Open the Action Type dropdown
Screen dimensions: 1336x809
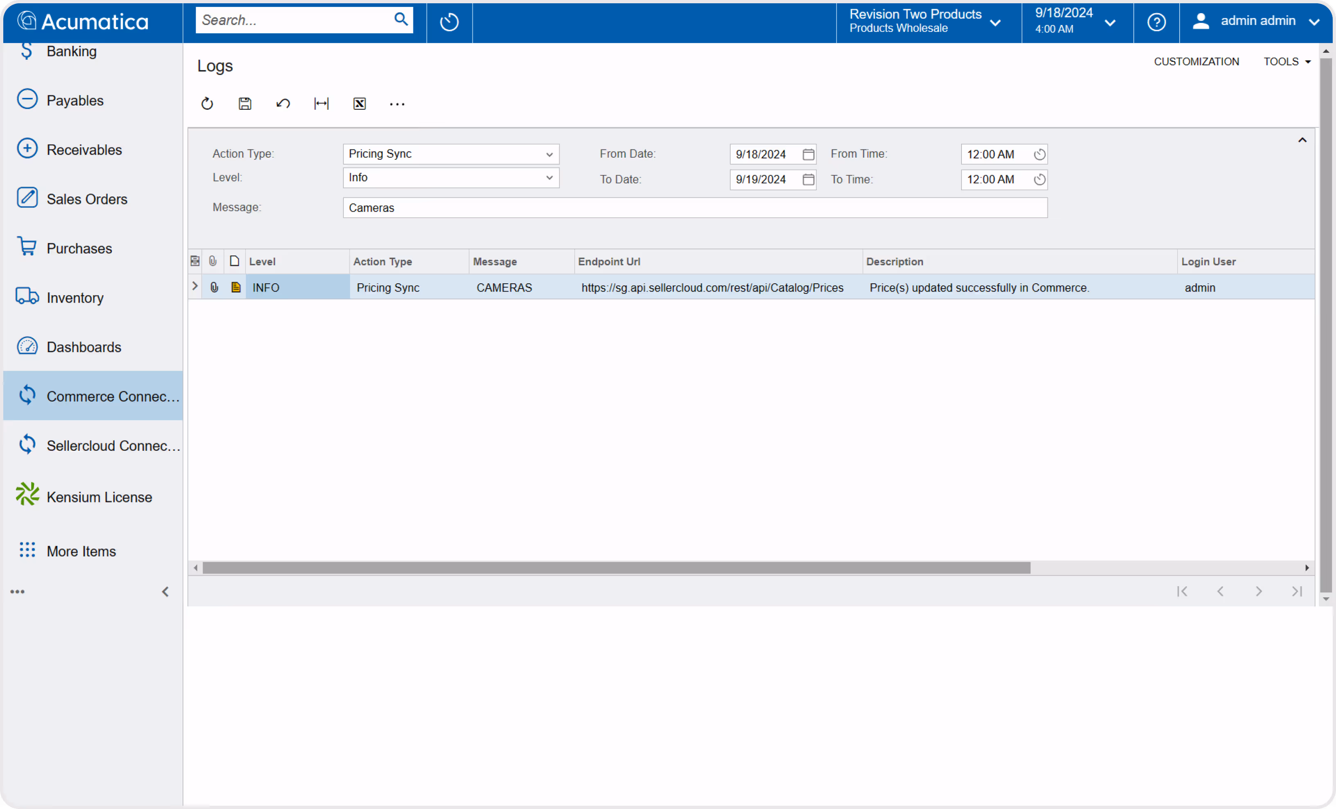point(549,154)
